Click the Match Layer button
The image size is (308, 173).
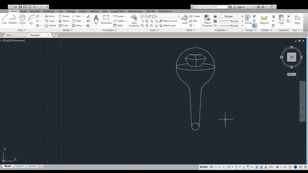pos(167,25)
